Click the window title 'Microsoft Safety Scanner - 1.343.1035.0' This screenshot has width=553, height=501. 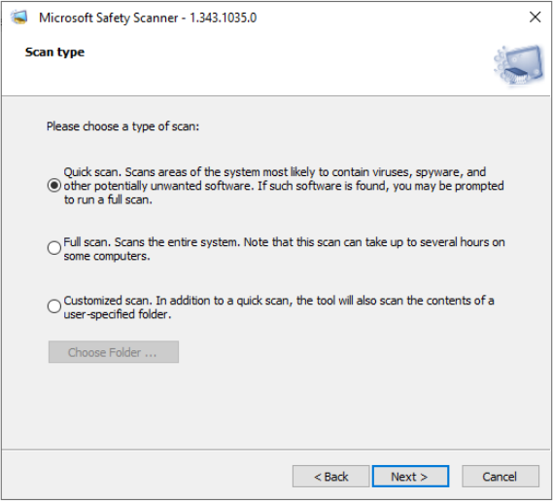coord(148,18)
